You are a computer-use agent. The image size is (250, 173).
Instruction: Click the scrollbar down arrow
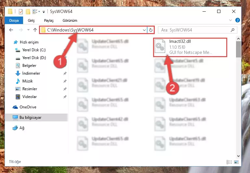coord(238,156)
